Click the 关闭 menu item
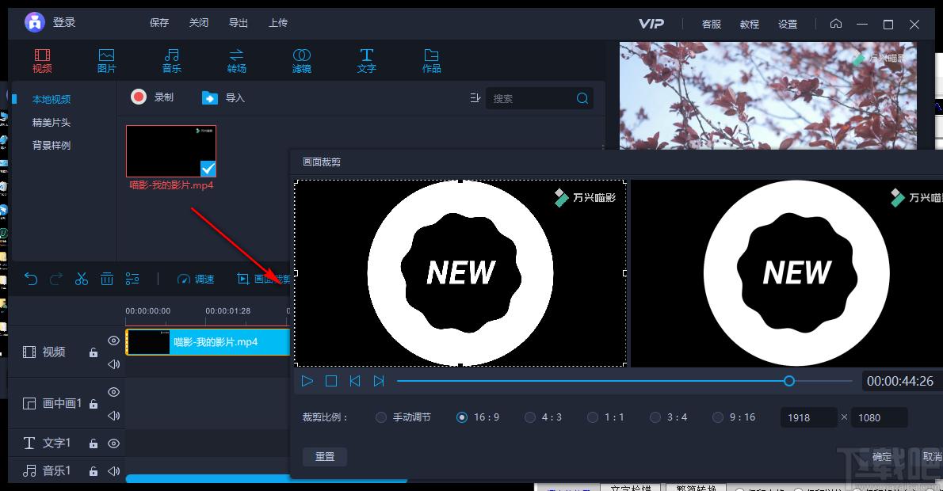Image resolution: width=943 pixels, height=491 pixels. tap(199, 23)
